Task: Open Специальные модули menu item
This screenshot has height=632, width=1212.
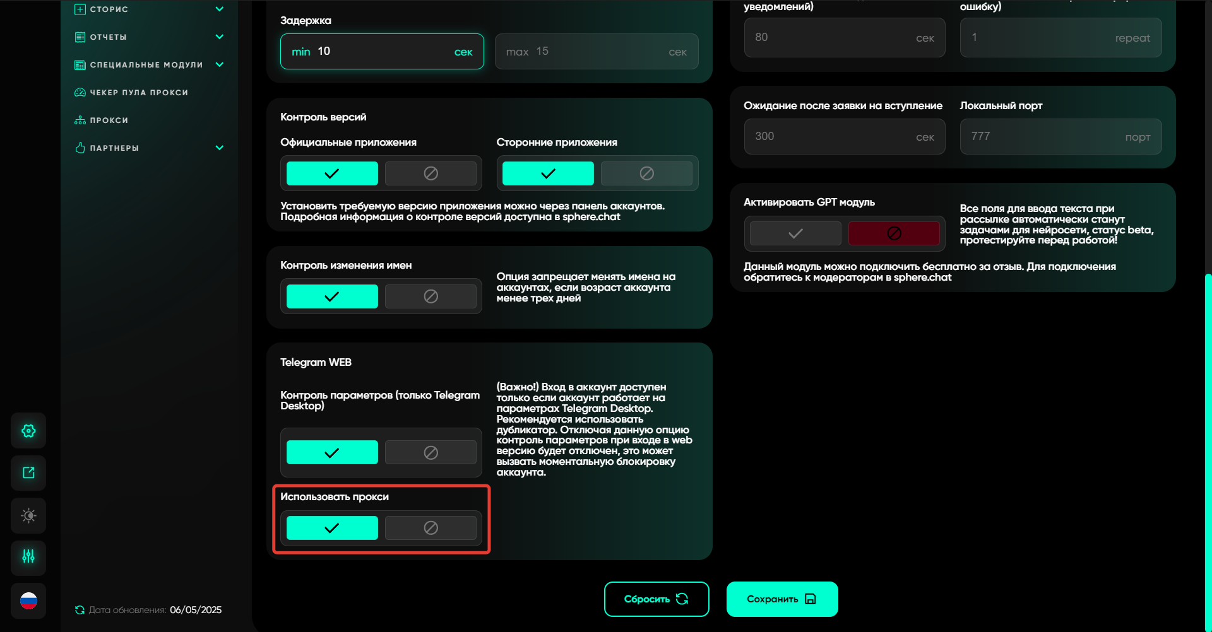Action: [x=146, y=65]
